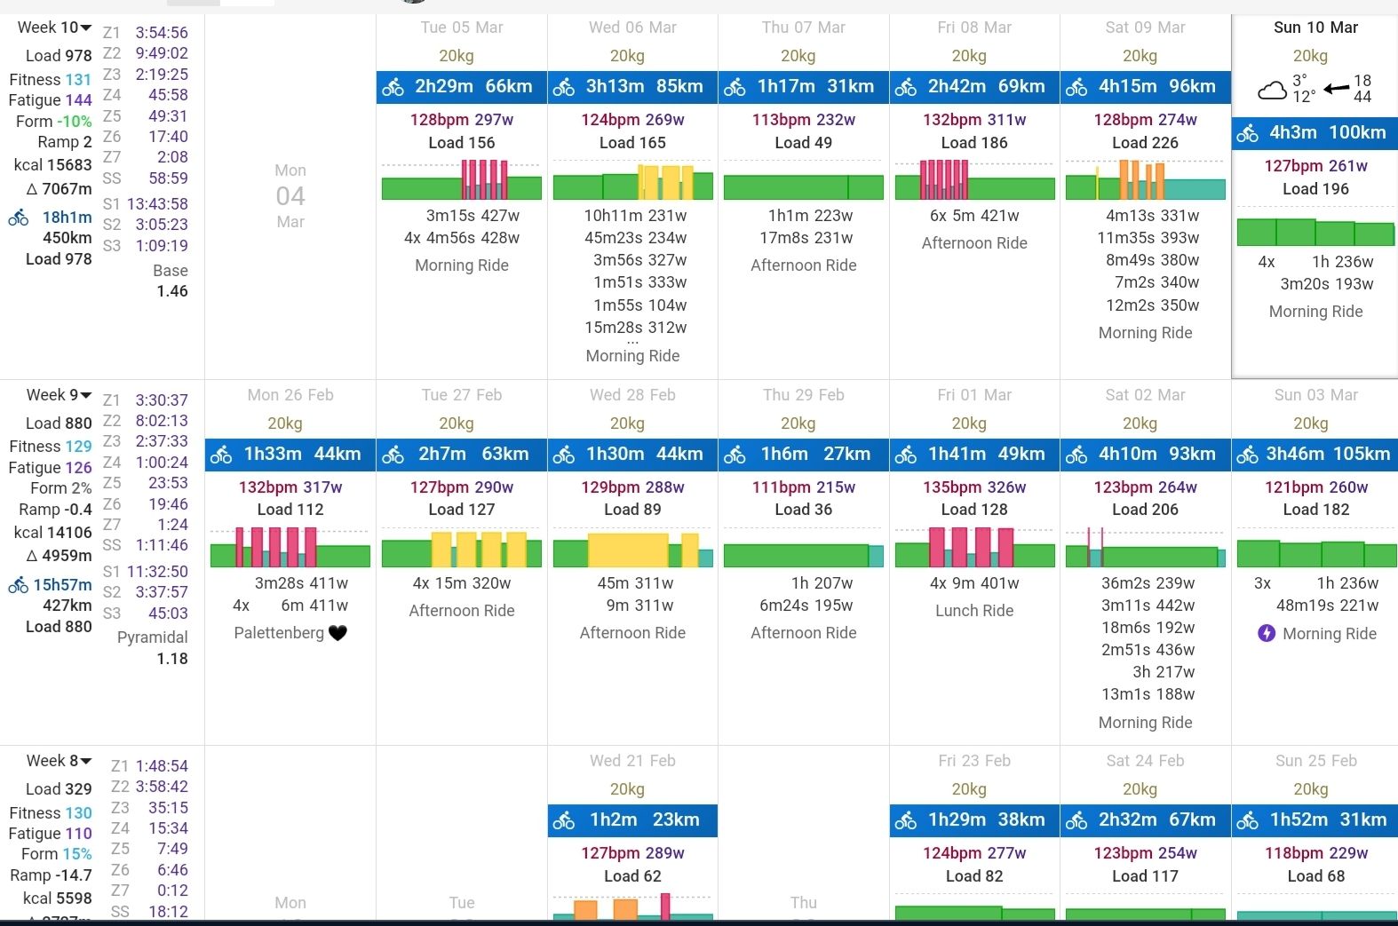Viewport: 1398px width, 926px height.
Task: Click the Base 1.46 polarization label
Action: 171,281
